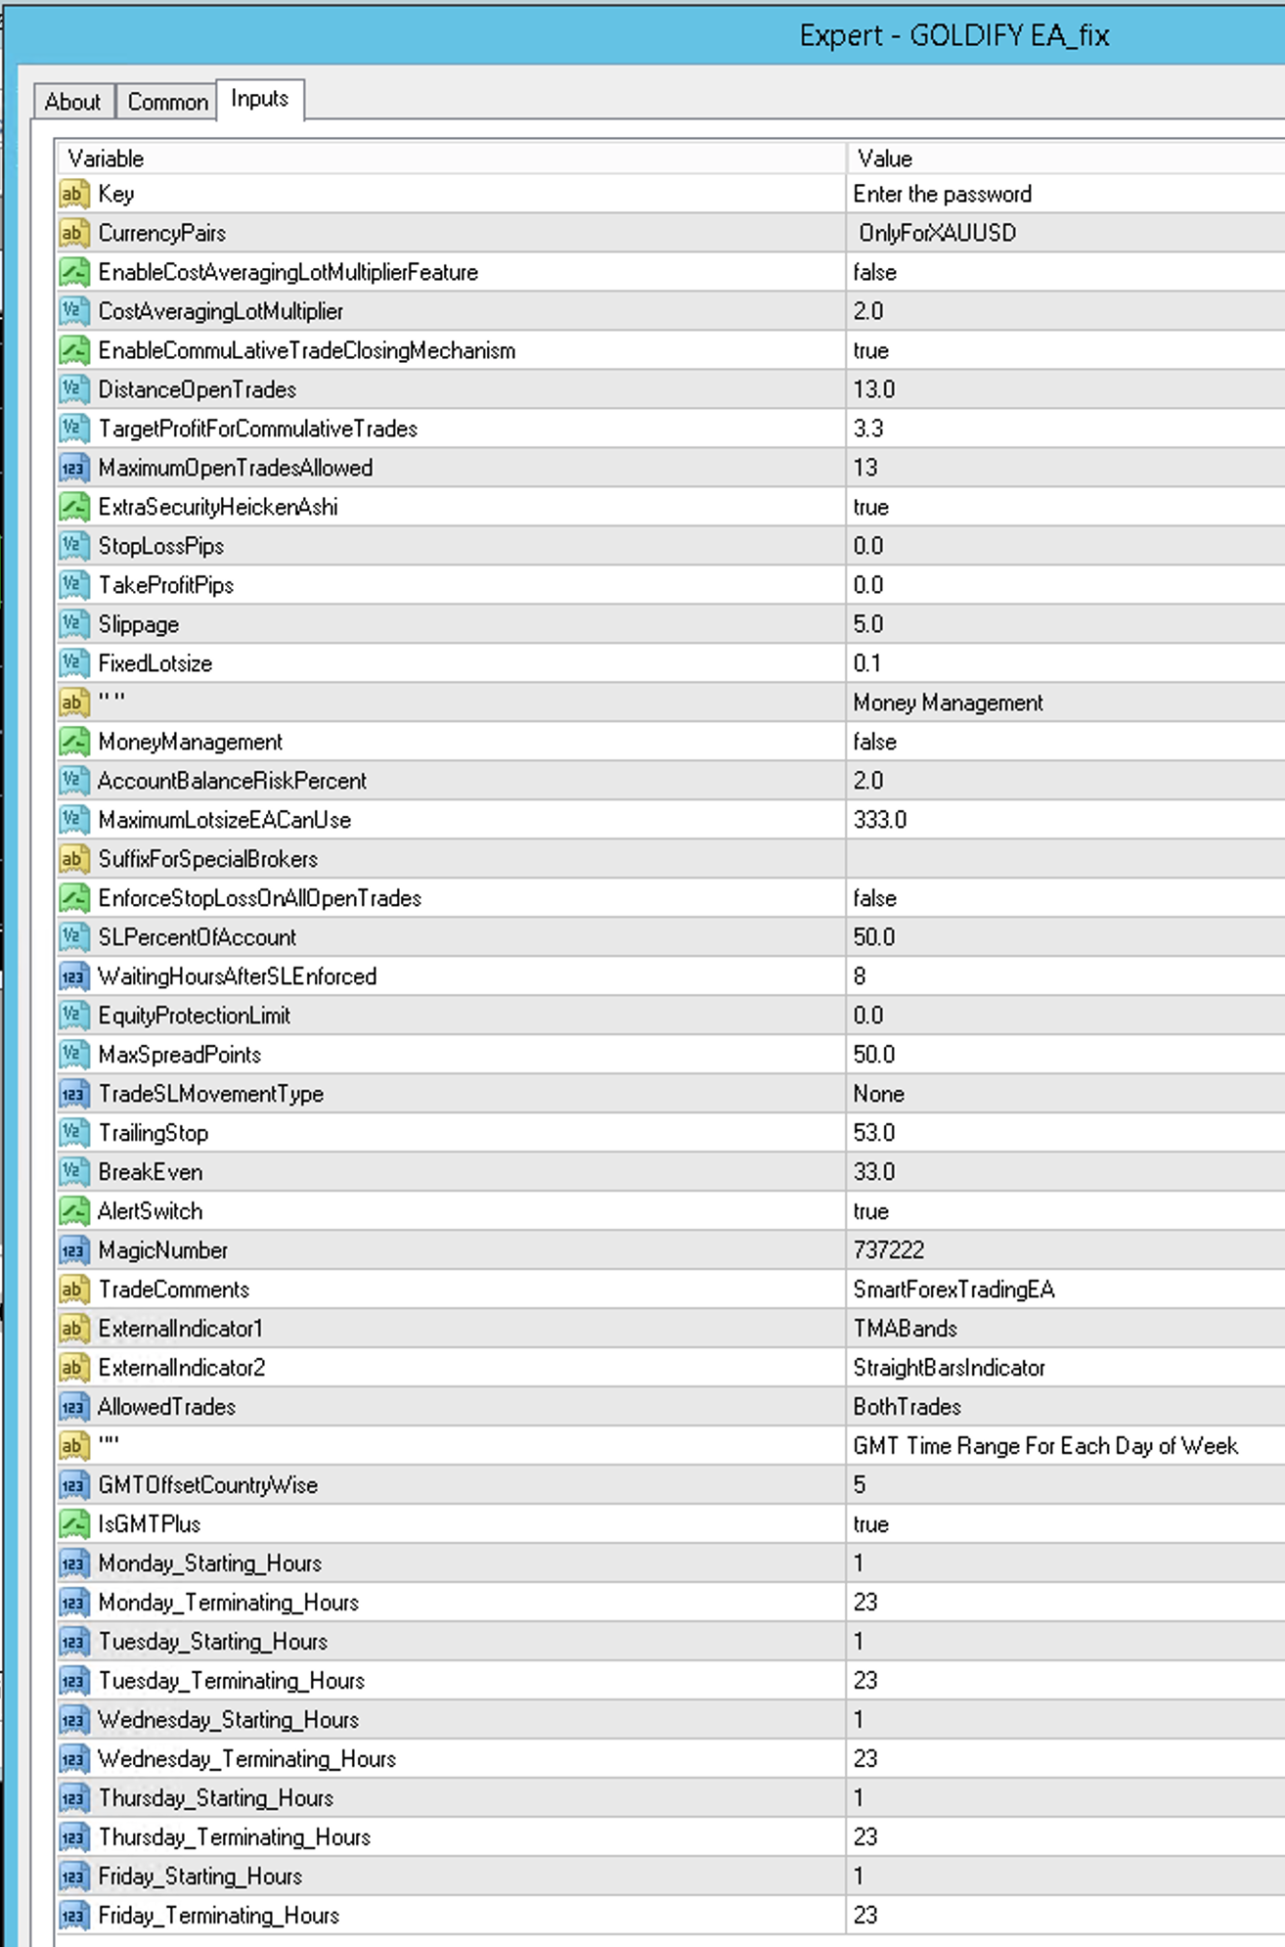Click the Variable column header

(x=452, y=158)
